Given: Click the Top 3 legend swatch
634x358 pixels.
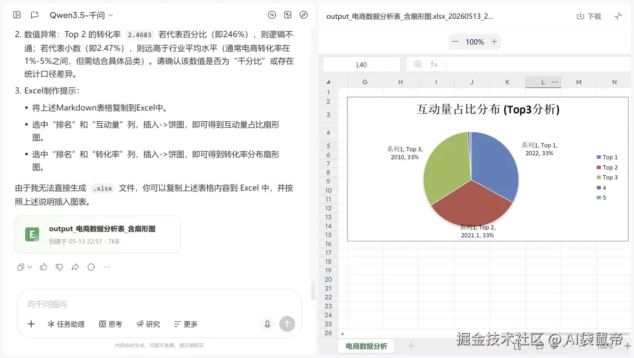Looking at the screenshot, I should [x=598, y=177].
